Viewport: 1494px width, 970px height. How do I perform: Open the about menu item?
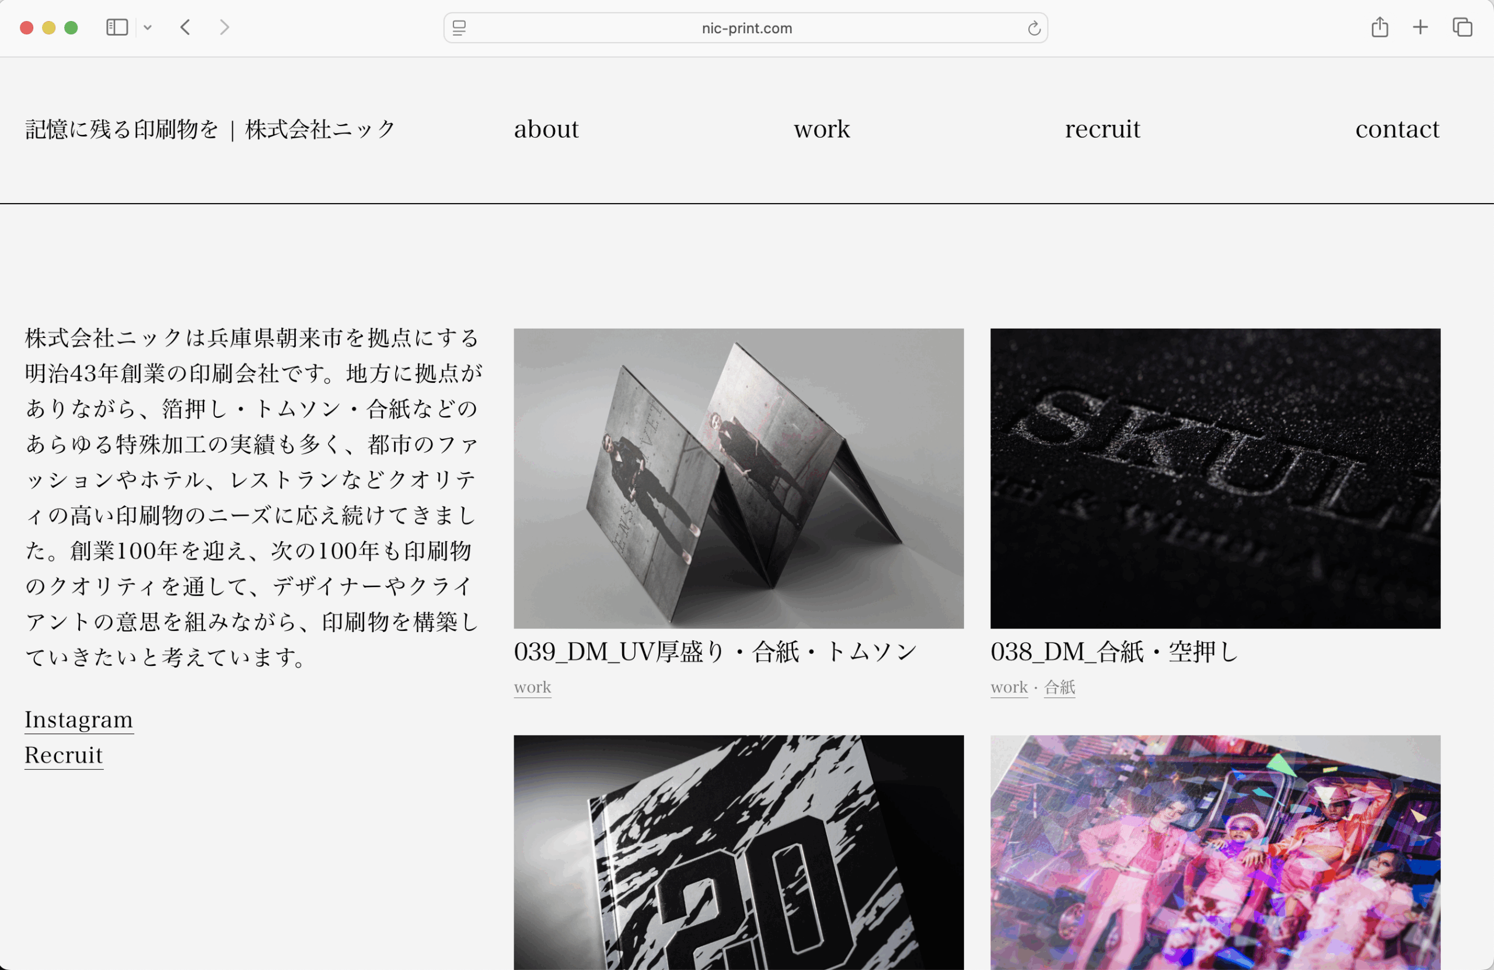coord(546,130)
